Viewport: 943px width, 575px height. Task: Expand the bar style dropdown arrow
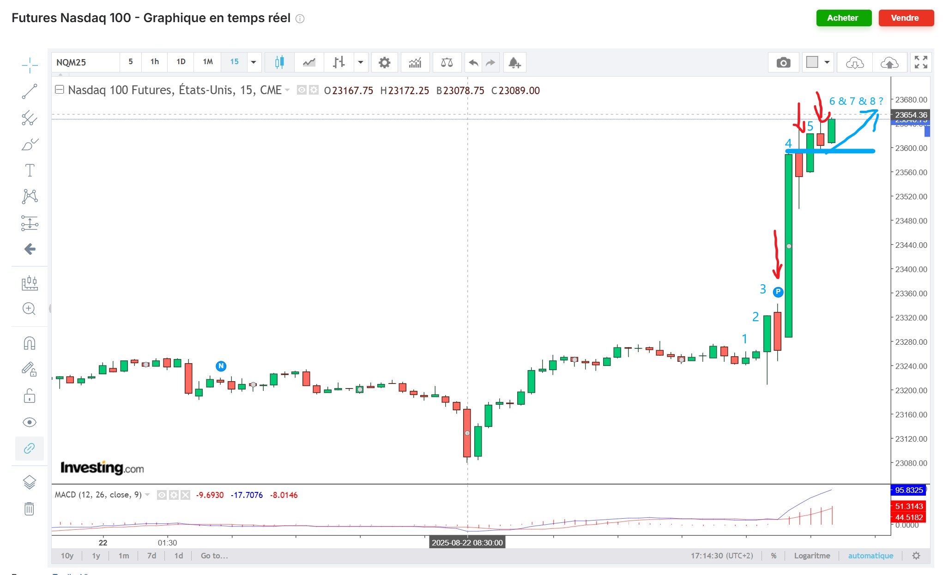361,62
